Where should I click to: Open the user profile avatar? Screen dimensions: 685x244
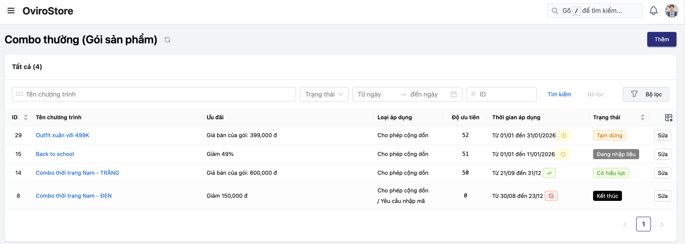tap(671, 11)
